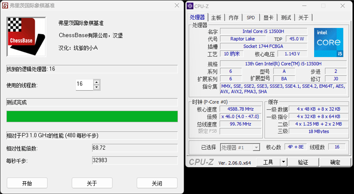354x194 pixels.
Task: Click the core count value 4P + 8E
Action: point(296,147)
